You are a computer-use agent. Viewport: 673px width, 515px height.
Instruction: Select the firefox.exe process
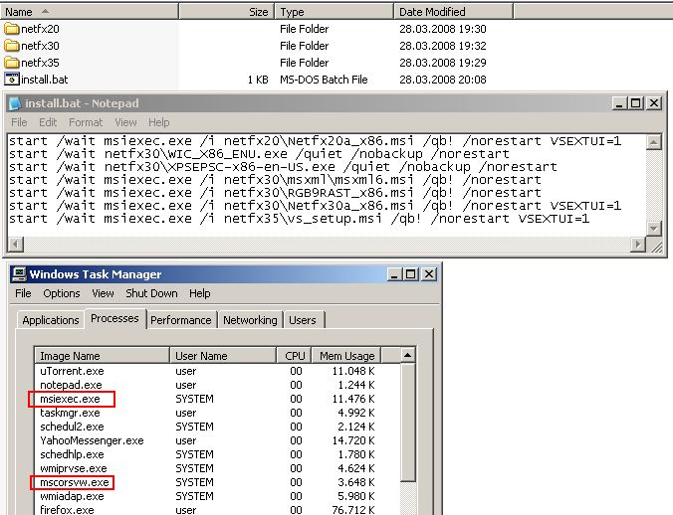point(218,510)
